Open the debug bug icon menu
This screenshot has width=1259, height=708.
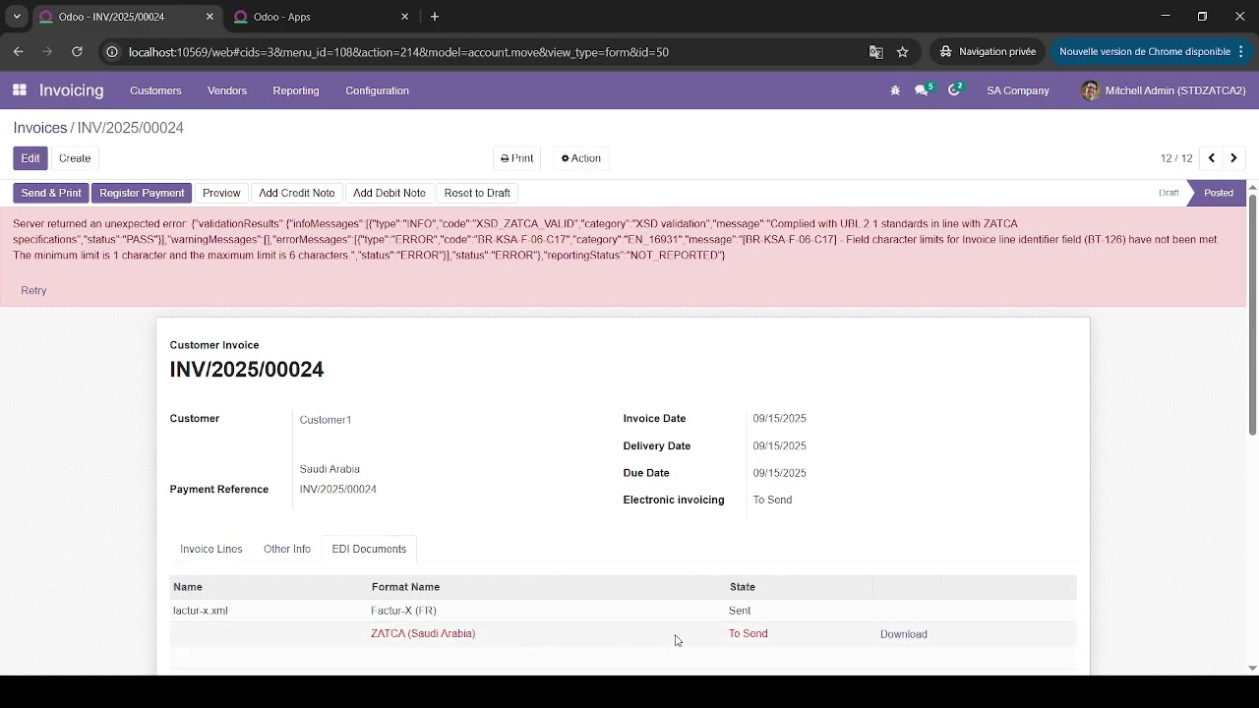coord(895,90)
